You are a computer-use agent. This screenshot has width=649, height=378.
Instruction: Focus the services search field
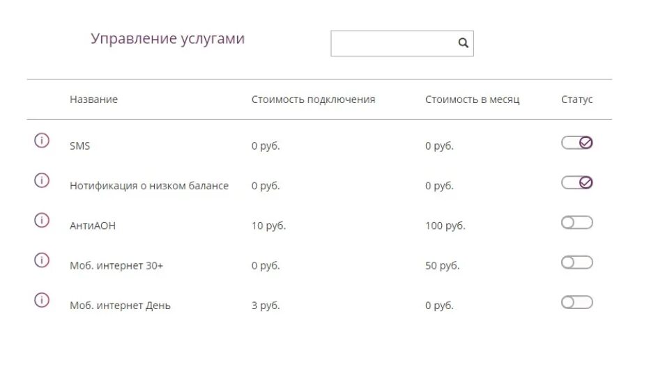(x=402, y=43)
